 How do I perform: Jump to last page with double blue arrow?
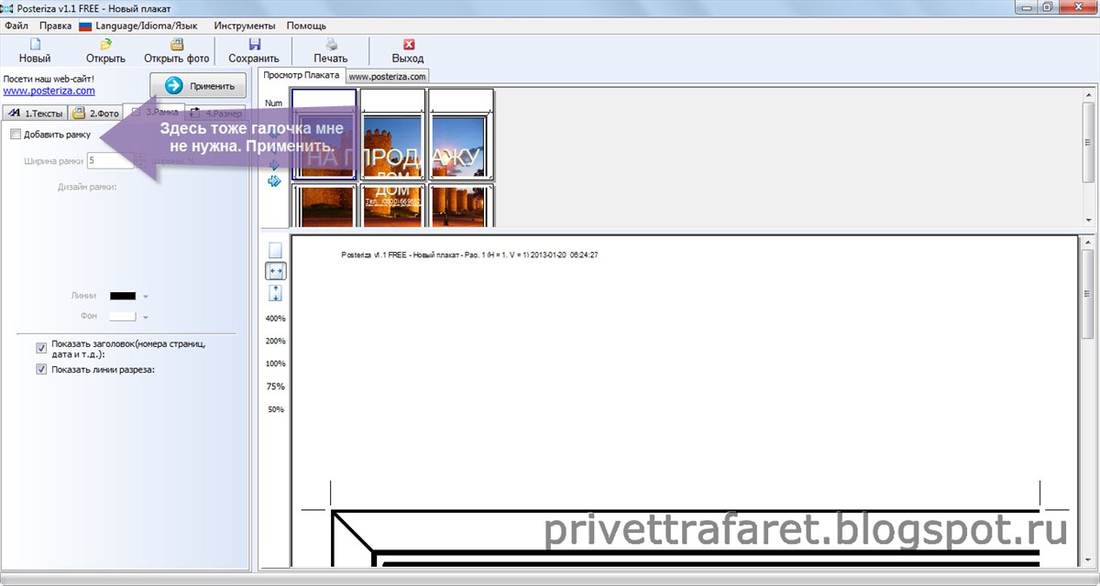point(274,181)
